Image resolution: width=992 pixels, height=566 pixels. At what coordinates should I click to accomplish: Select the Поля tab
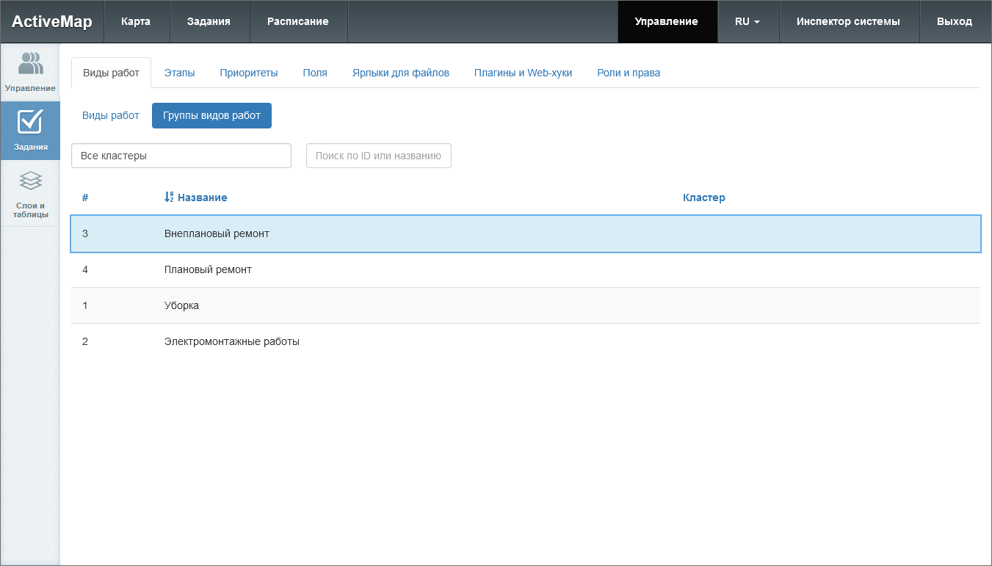click(315, 73)
